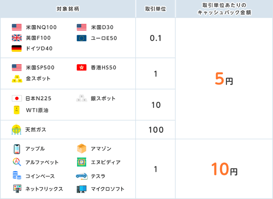Click the US flag beside 米国D30
The width and height of the screenshot is (273, 199).
point(81,27)
